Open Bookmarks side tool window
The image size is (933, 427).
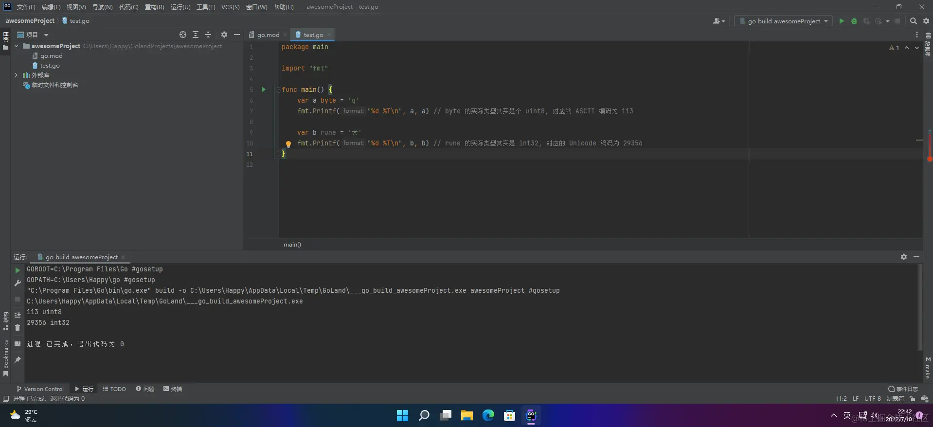(6, 358)
